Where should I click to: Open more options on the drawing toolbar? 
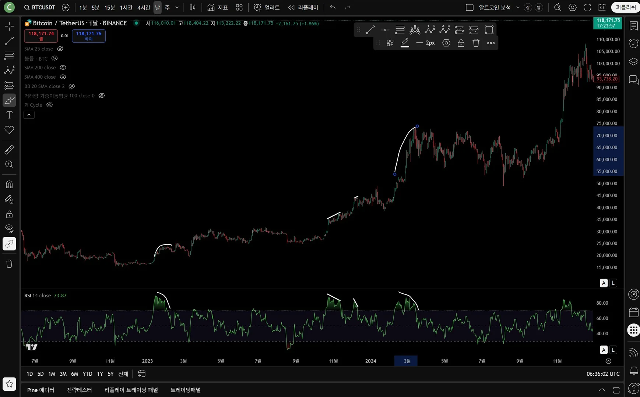(491, 43)
